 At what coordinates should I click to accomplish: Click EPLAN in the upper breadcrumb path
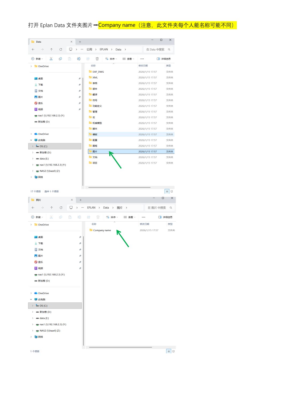[104, 49]
